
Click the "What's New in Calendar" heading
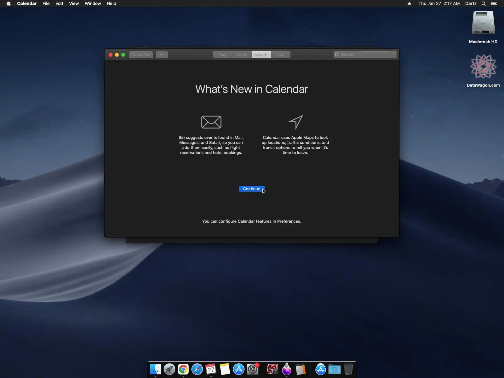pos(251,89)
